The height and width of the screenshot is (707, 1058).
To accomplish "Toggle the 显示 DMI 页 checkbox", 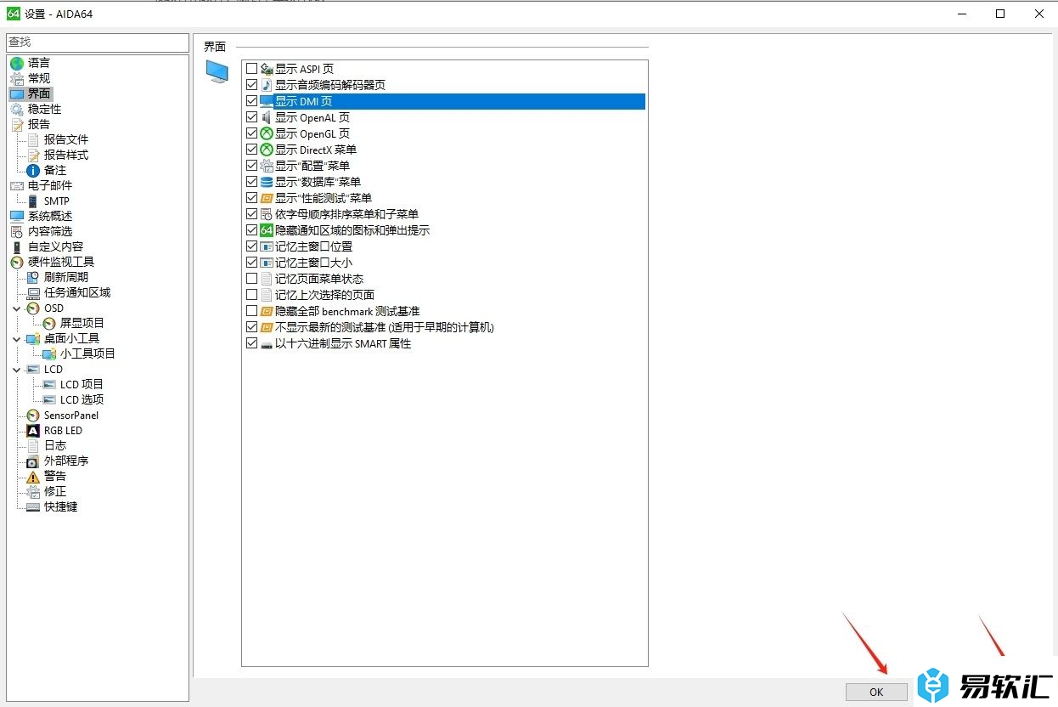I will pyautogui.click(x=251, y=101).
